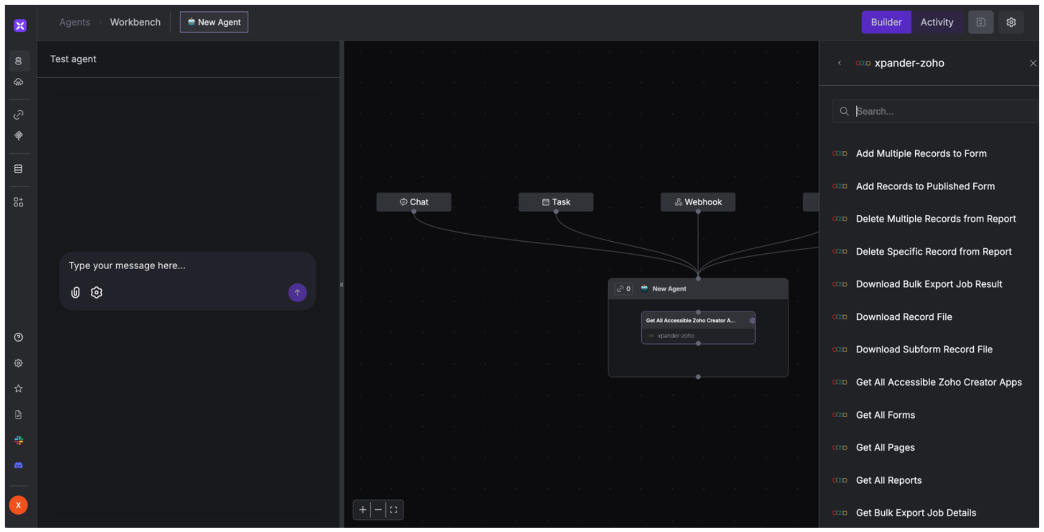Close the xpander-zoho panel
The width and height of the screenshot is (1044, 532).
point(1033,63)
